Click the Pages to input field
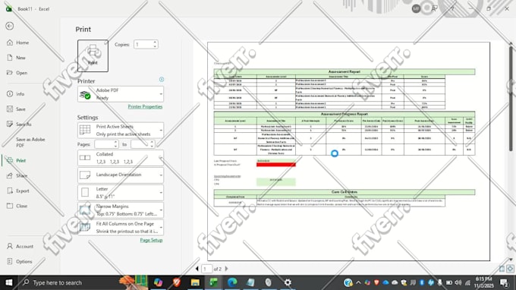516x290 pixels. coord(140,144)
